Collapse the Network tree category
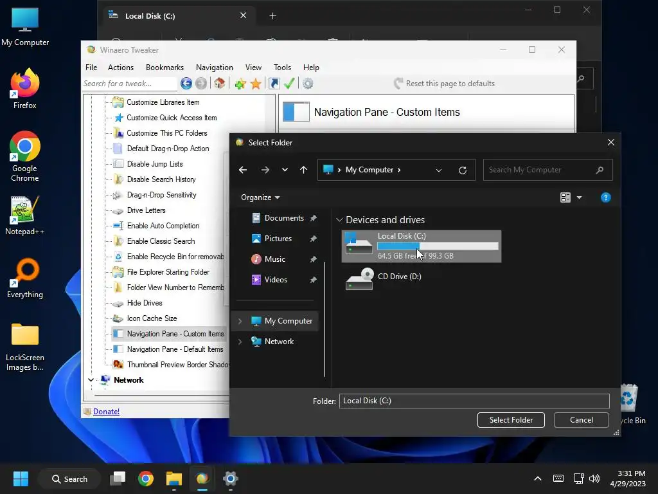 91,380
